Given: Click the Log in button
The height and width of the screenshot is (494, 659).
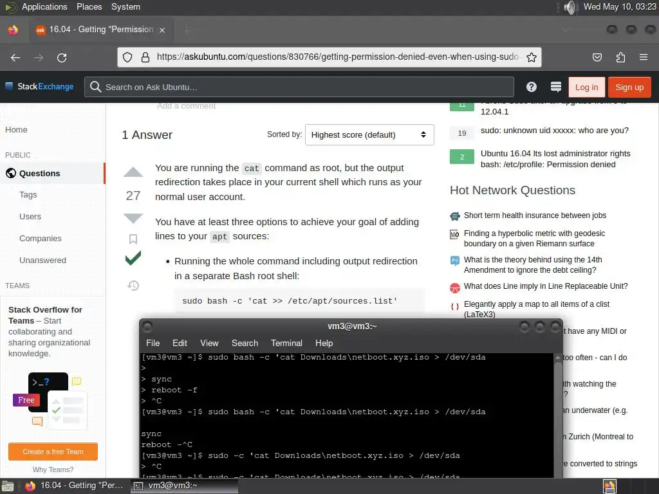Looking at the screenshot, I should [586, 87].
